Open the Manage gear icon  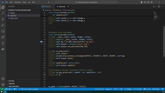pos(3,84)
